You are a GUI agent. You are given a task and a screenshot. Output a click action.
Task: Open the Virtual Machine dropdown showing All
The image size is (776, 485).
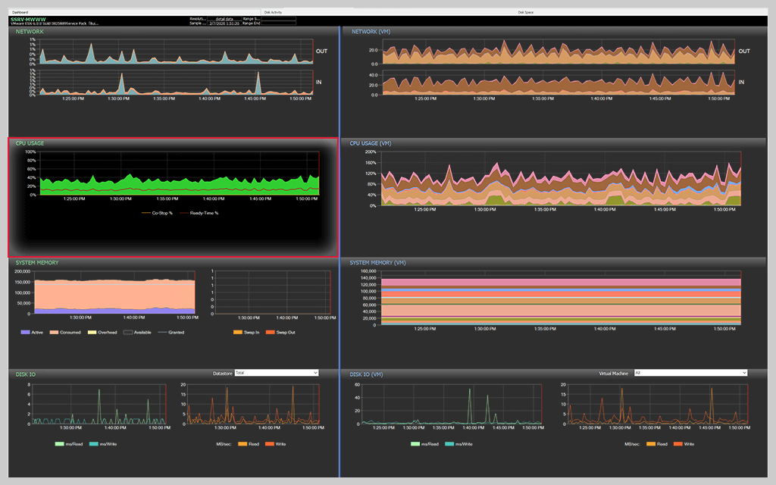click(690, 372)
